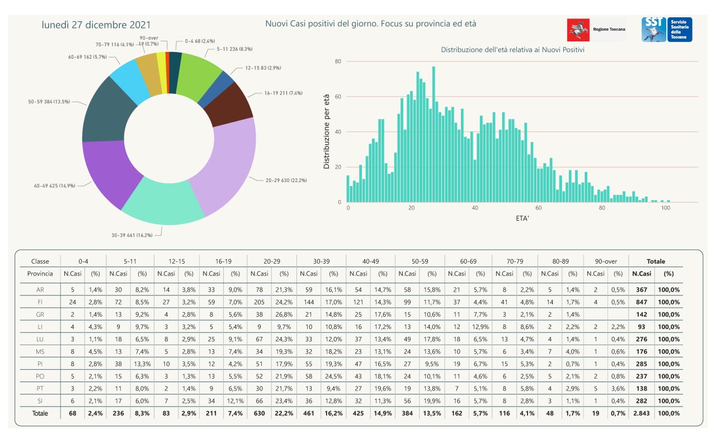Click the date lunedì 27 dicembre 2021
Viewport: 716px width, 443px height.
point(96,25)
